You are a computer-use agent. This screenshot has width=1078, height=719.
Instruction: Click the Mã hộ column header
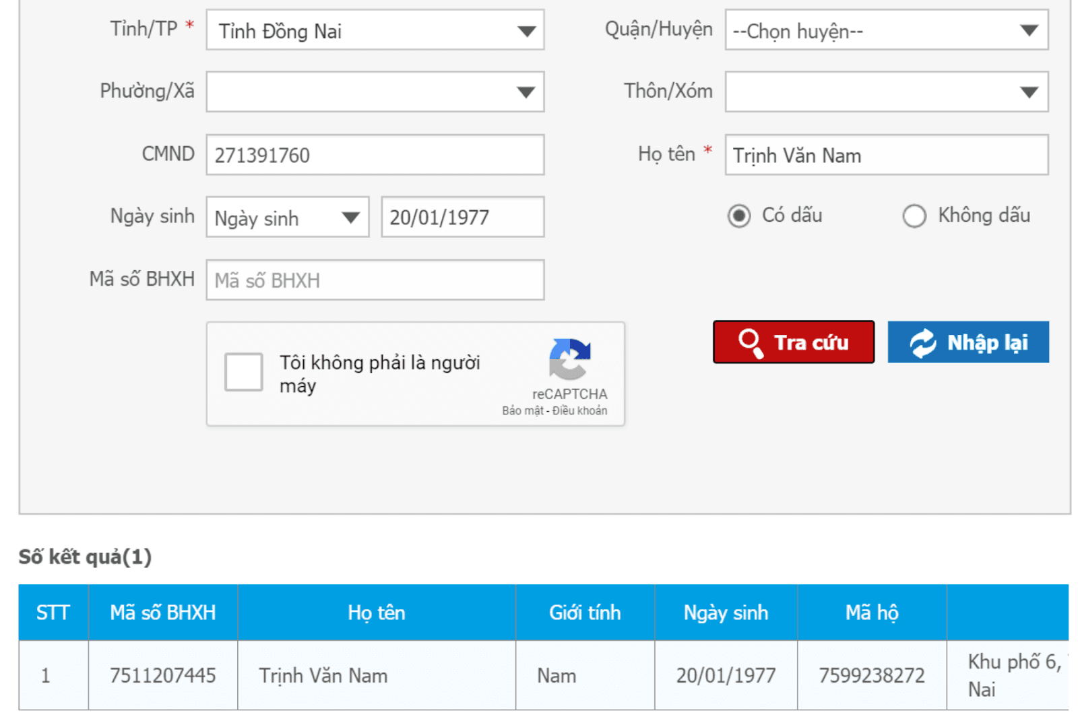click(x=872, y=613)
